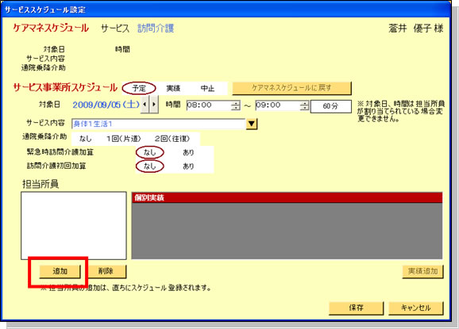The width and height of the screenshot is (459, 329).
Task: Set 緊急時訪問介護加算 to あり
Action: point(188,152)
